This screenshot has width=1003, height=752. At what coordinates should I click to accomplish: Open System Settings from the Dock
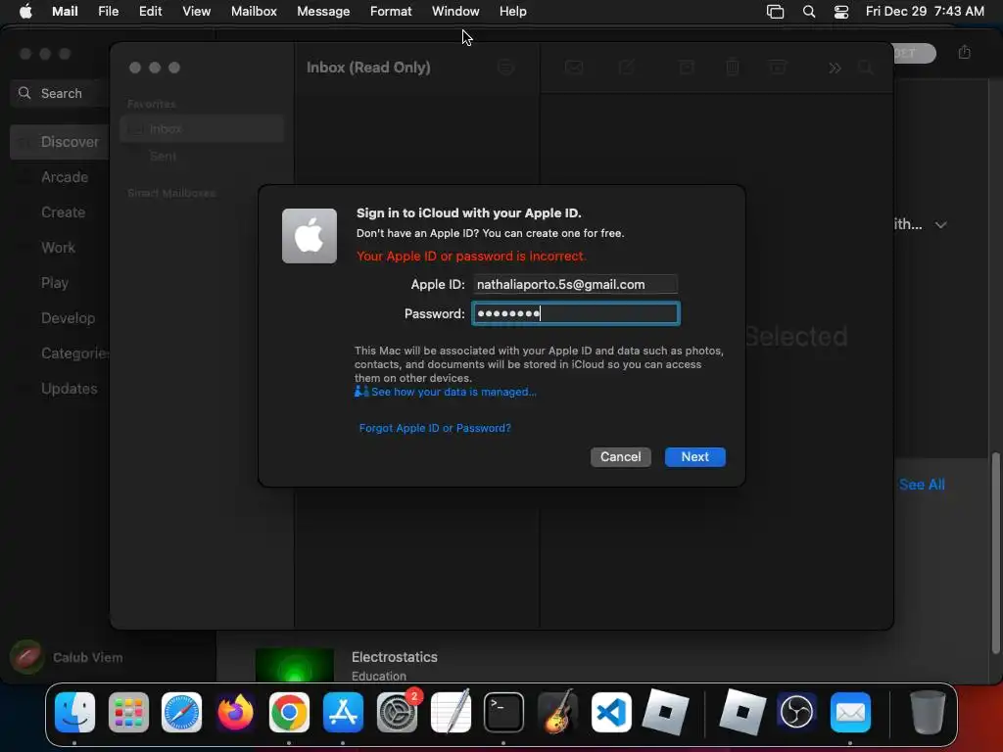(397, 712)
